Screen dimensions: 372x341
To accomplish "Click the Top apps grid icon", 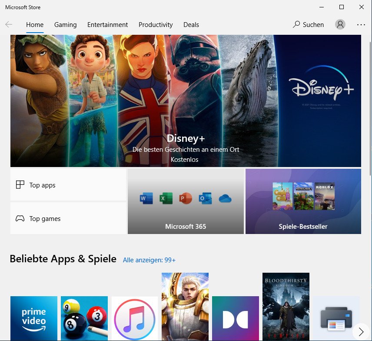I will click(x=20, y=184).
